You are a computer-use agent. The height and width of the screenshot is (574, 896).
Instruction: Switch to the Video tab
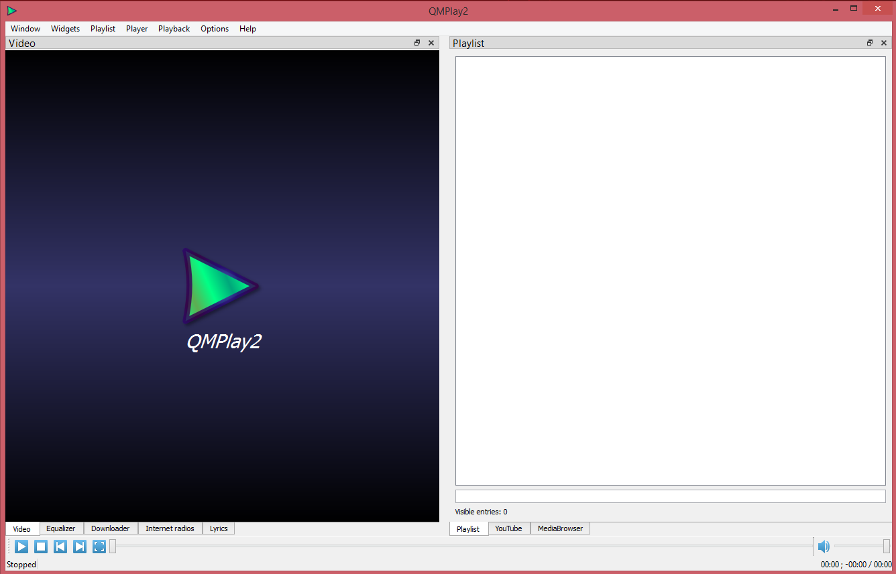pos(22,529)
